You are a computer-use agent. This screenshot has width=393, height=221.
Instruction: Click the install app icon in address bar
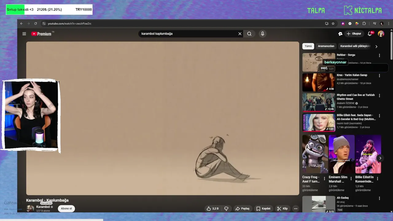[327, 24]
